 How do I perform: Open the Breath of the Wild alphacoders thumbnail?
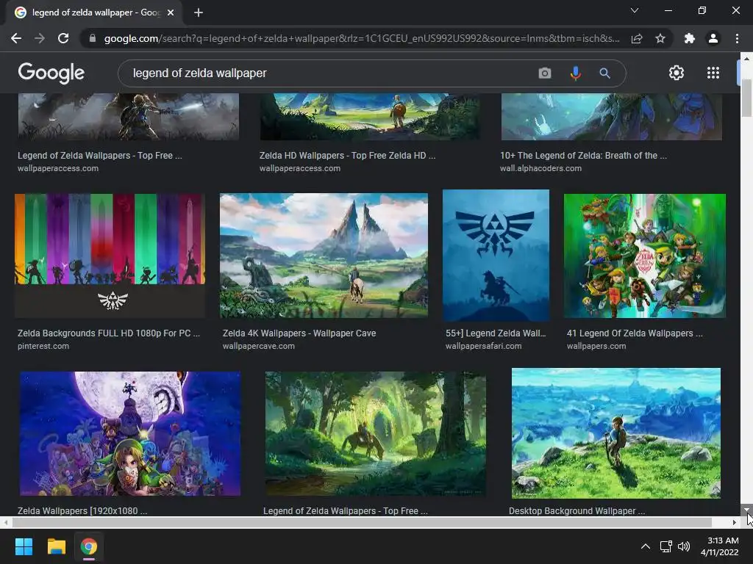(611, 117)
